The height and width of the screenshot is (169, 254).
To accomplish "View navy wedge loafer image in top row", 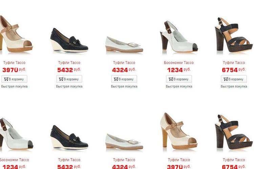I will (69, 40).
